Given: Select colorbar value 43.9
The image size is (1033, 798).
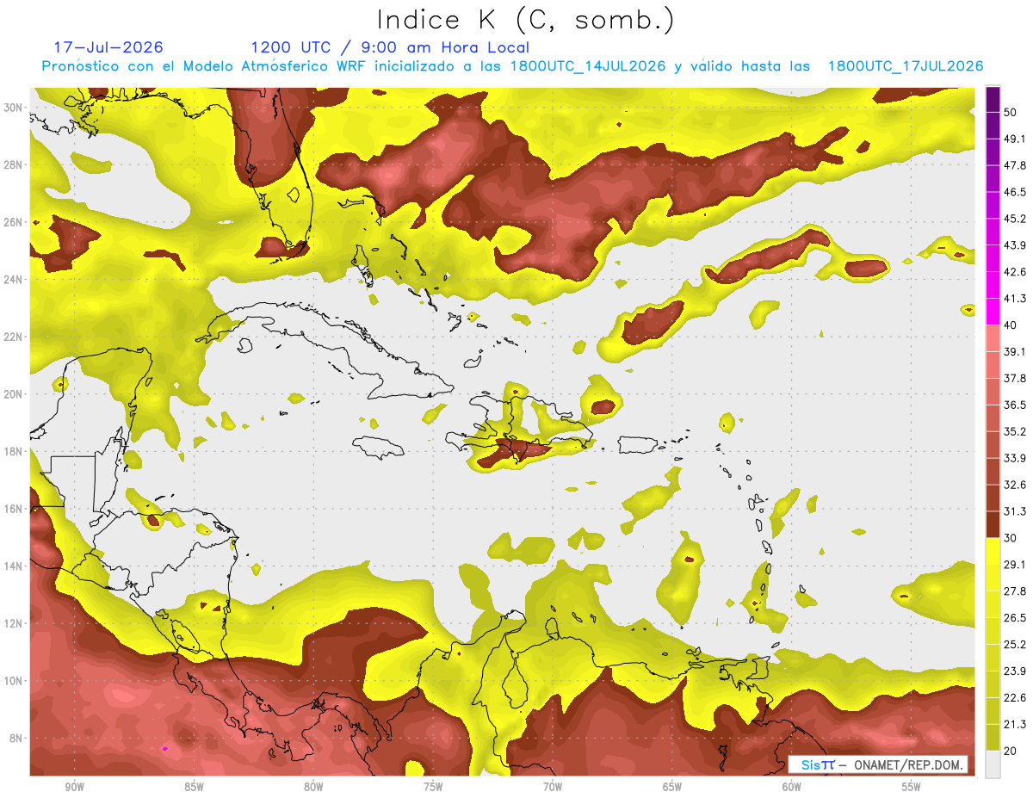Looking at the screenshot, I should pos(1015,245).
